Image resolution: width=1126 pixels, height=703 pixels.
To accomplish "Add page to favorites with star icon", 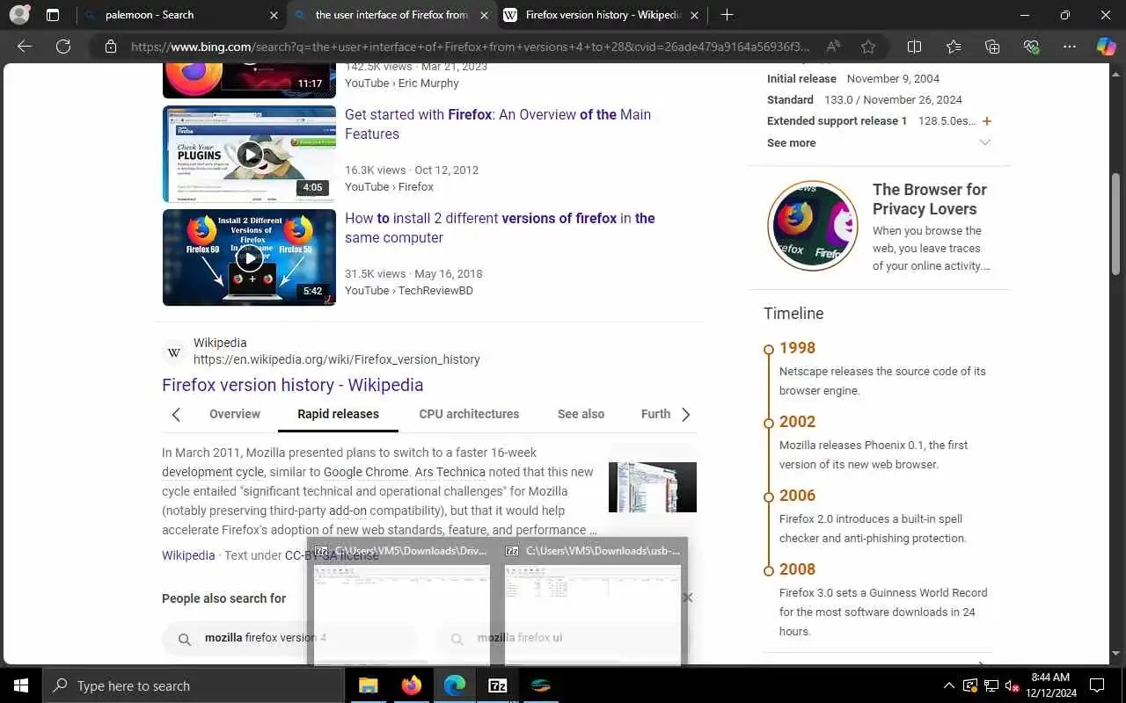I will (868, 47).
